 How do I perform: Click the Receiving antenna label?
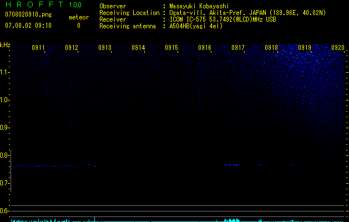128,26
